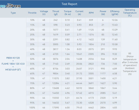Click the Throttle column header
The image size is (139, 110).
(32, 13)
